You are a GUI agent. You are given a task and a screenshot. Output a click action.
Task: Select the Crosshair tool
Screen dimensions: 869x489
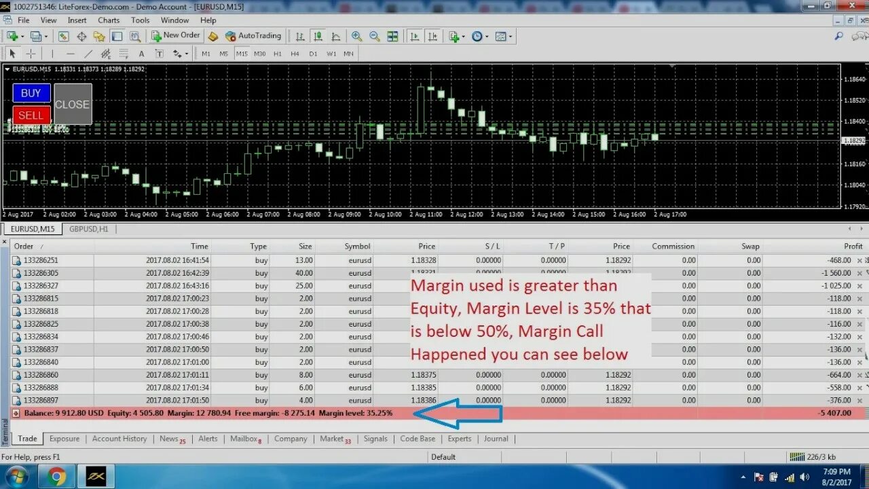[30, 53]
